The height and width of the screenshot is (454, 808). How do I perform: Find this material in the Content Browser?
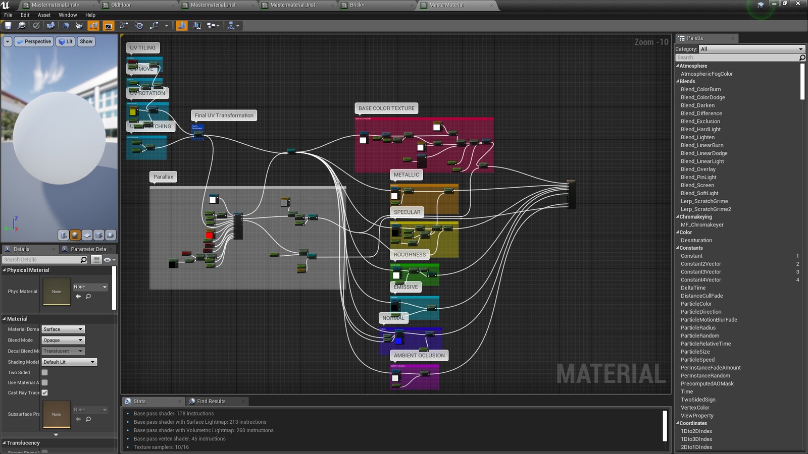[22, 25]
